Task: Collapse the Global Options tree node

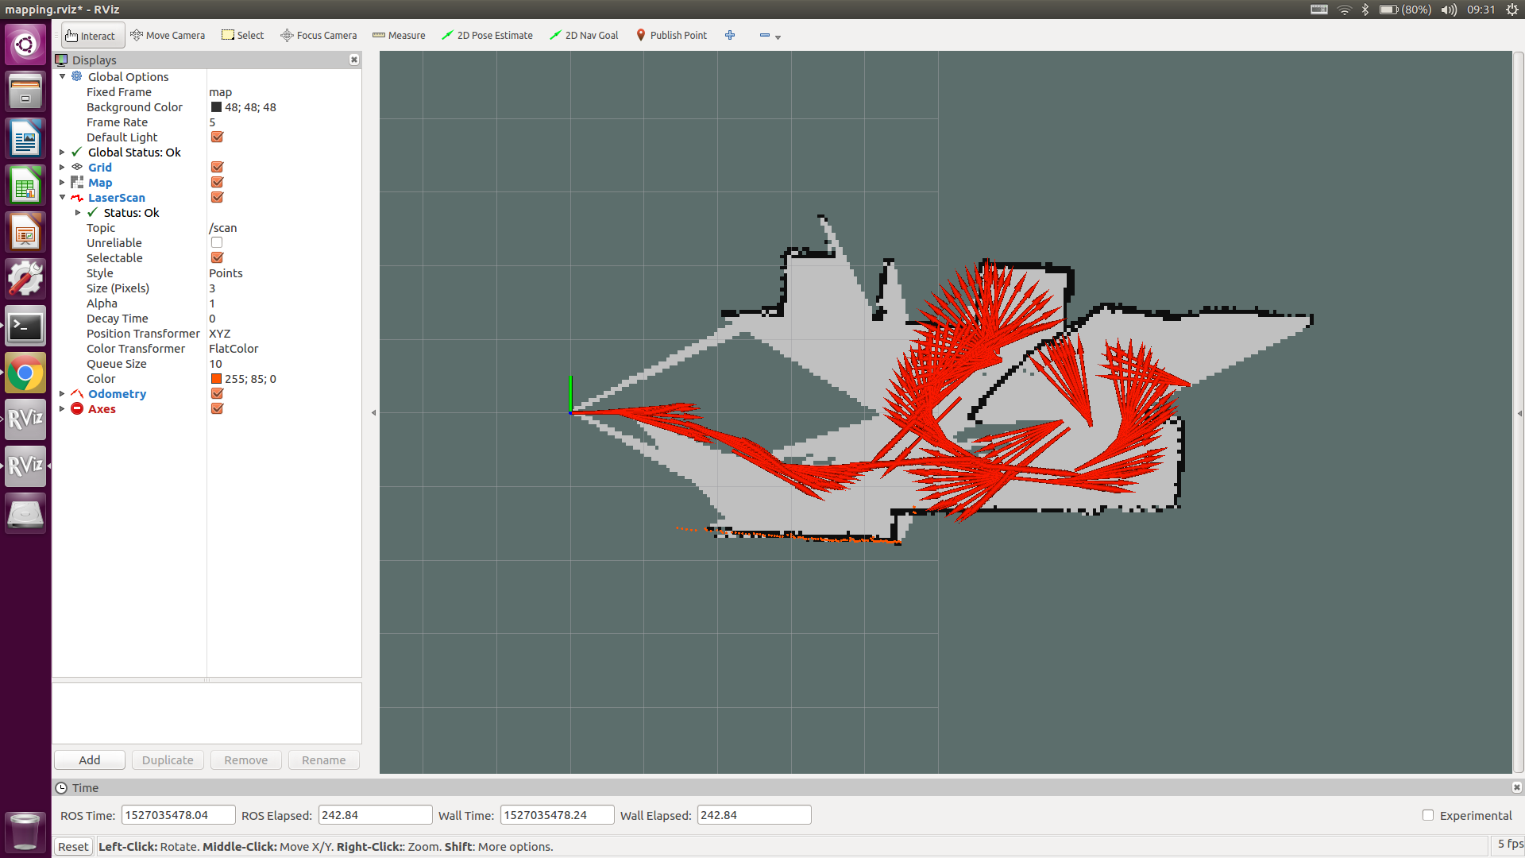Action: [x=63, y=76]
